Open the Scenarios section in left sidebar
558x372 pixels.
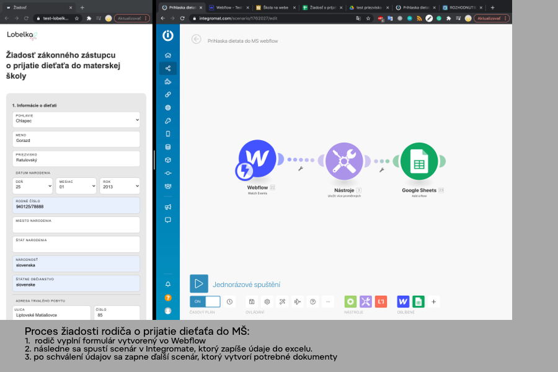(168, 68)
